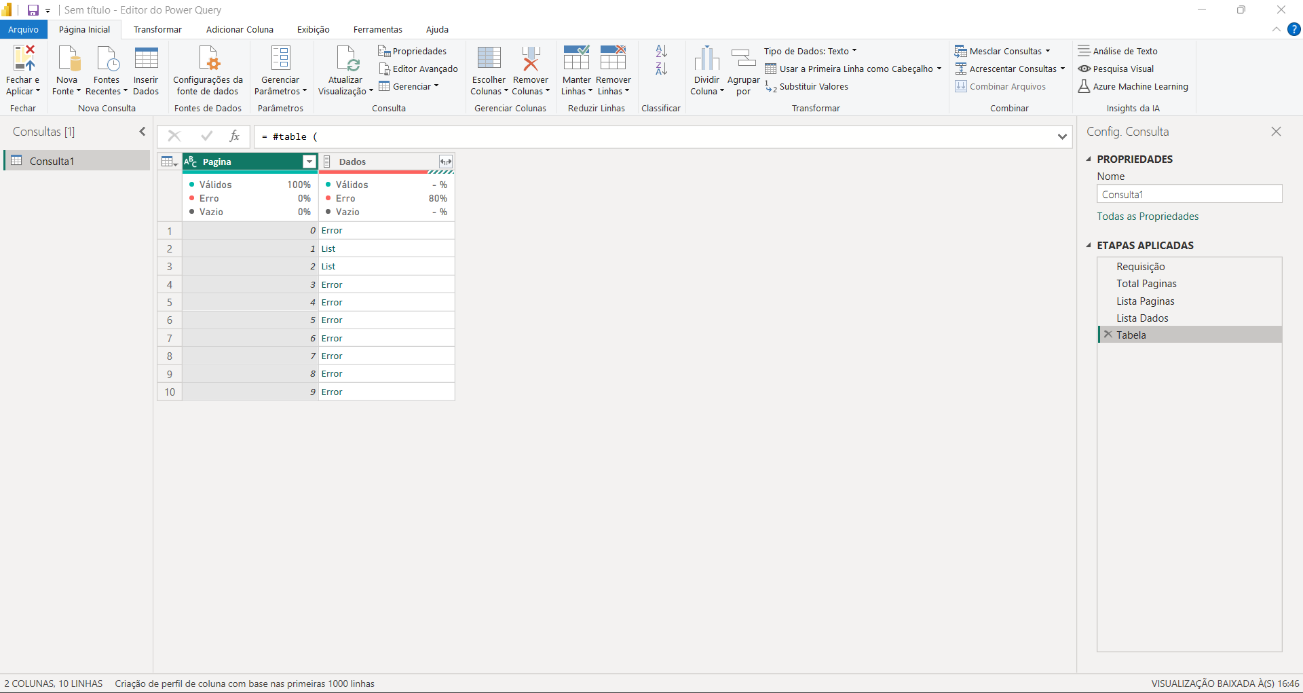Image resolution: width=1303 pixels, height=693 pixels.
Task: Collapse the ETAPAS APLICADAS section
Action: 1089,245
